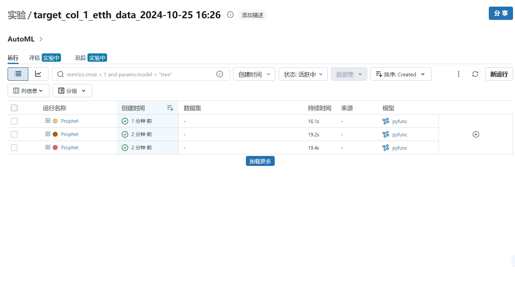Click the 加载更多 button
The width and height of the screenshot is (515, 289).
[x=260, y=161]
